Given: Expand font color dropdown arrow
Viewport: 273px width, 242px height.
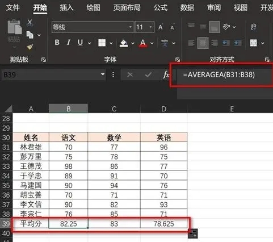Looking at the screenshot, I should (x=152, y=43).
